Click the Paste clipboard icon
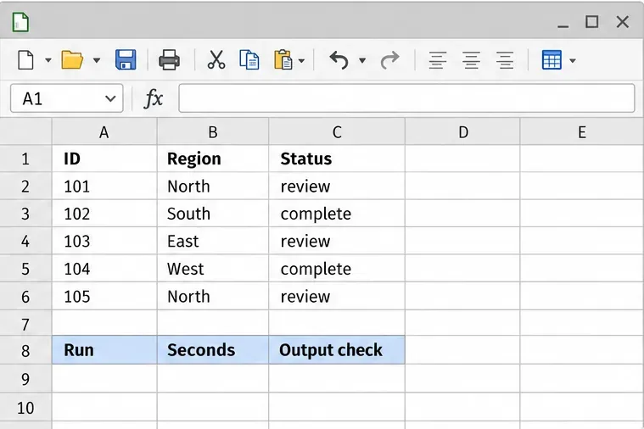This screenshot has width=644, height=429. (283, 60)
